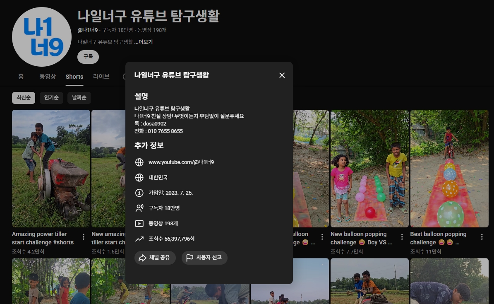Click the flag icon to report user
494x304 pixels.
[x=189, y=258]
